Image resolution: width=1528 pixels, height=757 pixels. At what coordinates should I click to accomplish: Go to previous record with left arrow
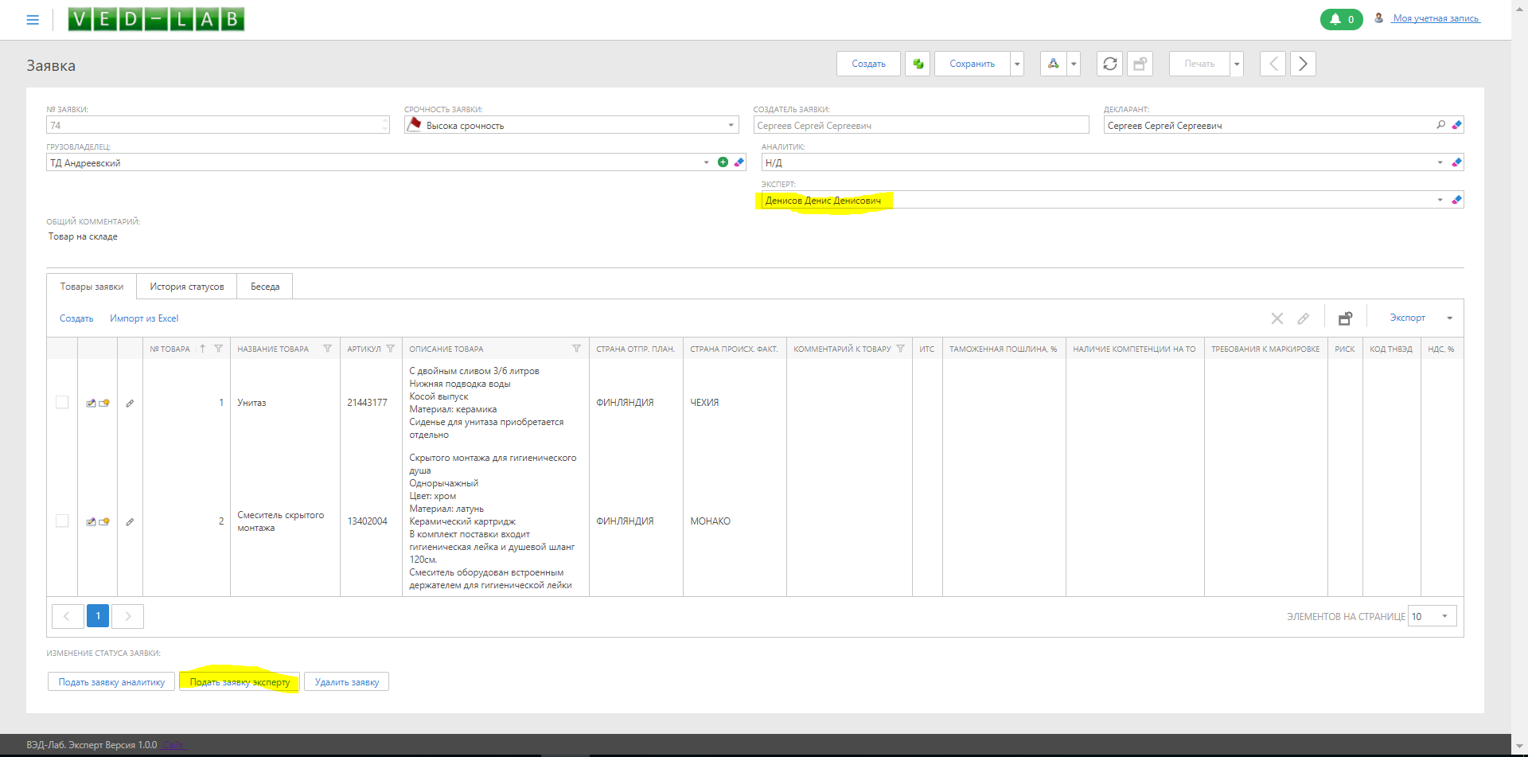click(x=1273, y=64)
